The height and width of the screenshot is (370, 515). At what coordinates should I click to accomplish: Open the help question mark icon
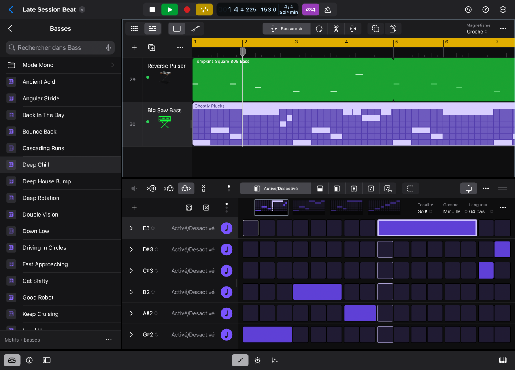click(486, 9)
